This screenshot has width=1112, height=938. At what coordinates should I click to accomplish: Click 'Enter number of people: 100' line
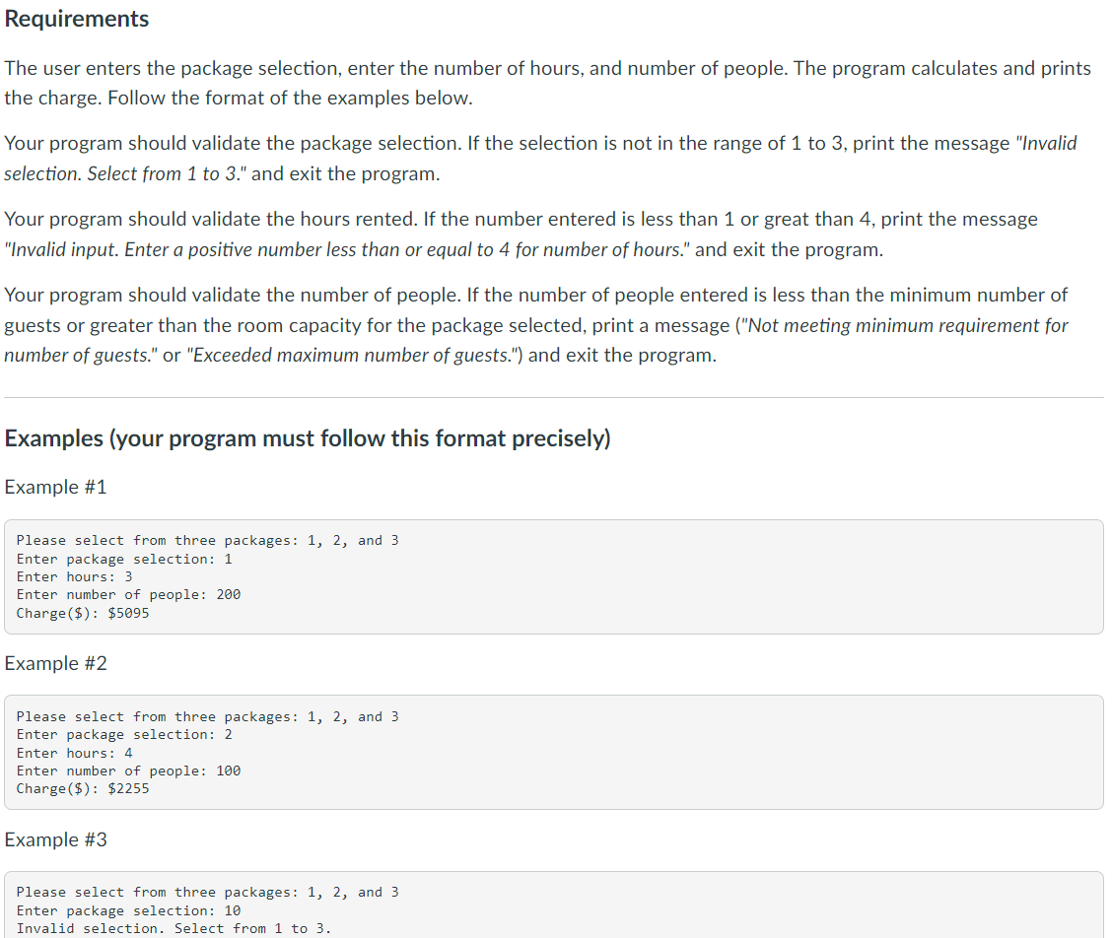coord(128,770)
